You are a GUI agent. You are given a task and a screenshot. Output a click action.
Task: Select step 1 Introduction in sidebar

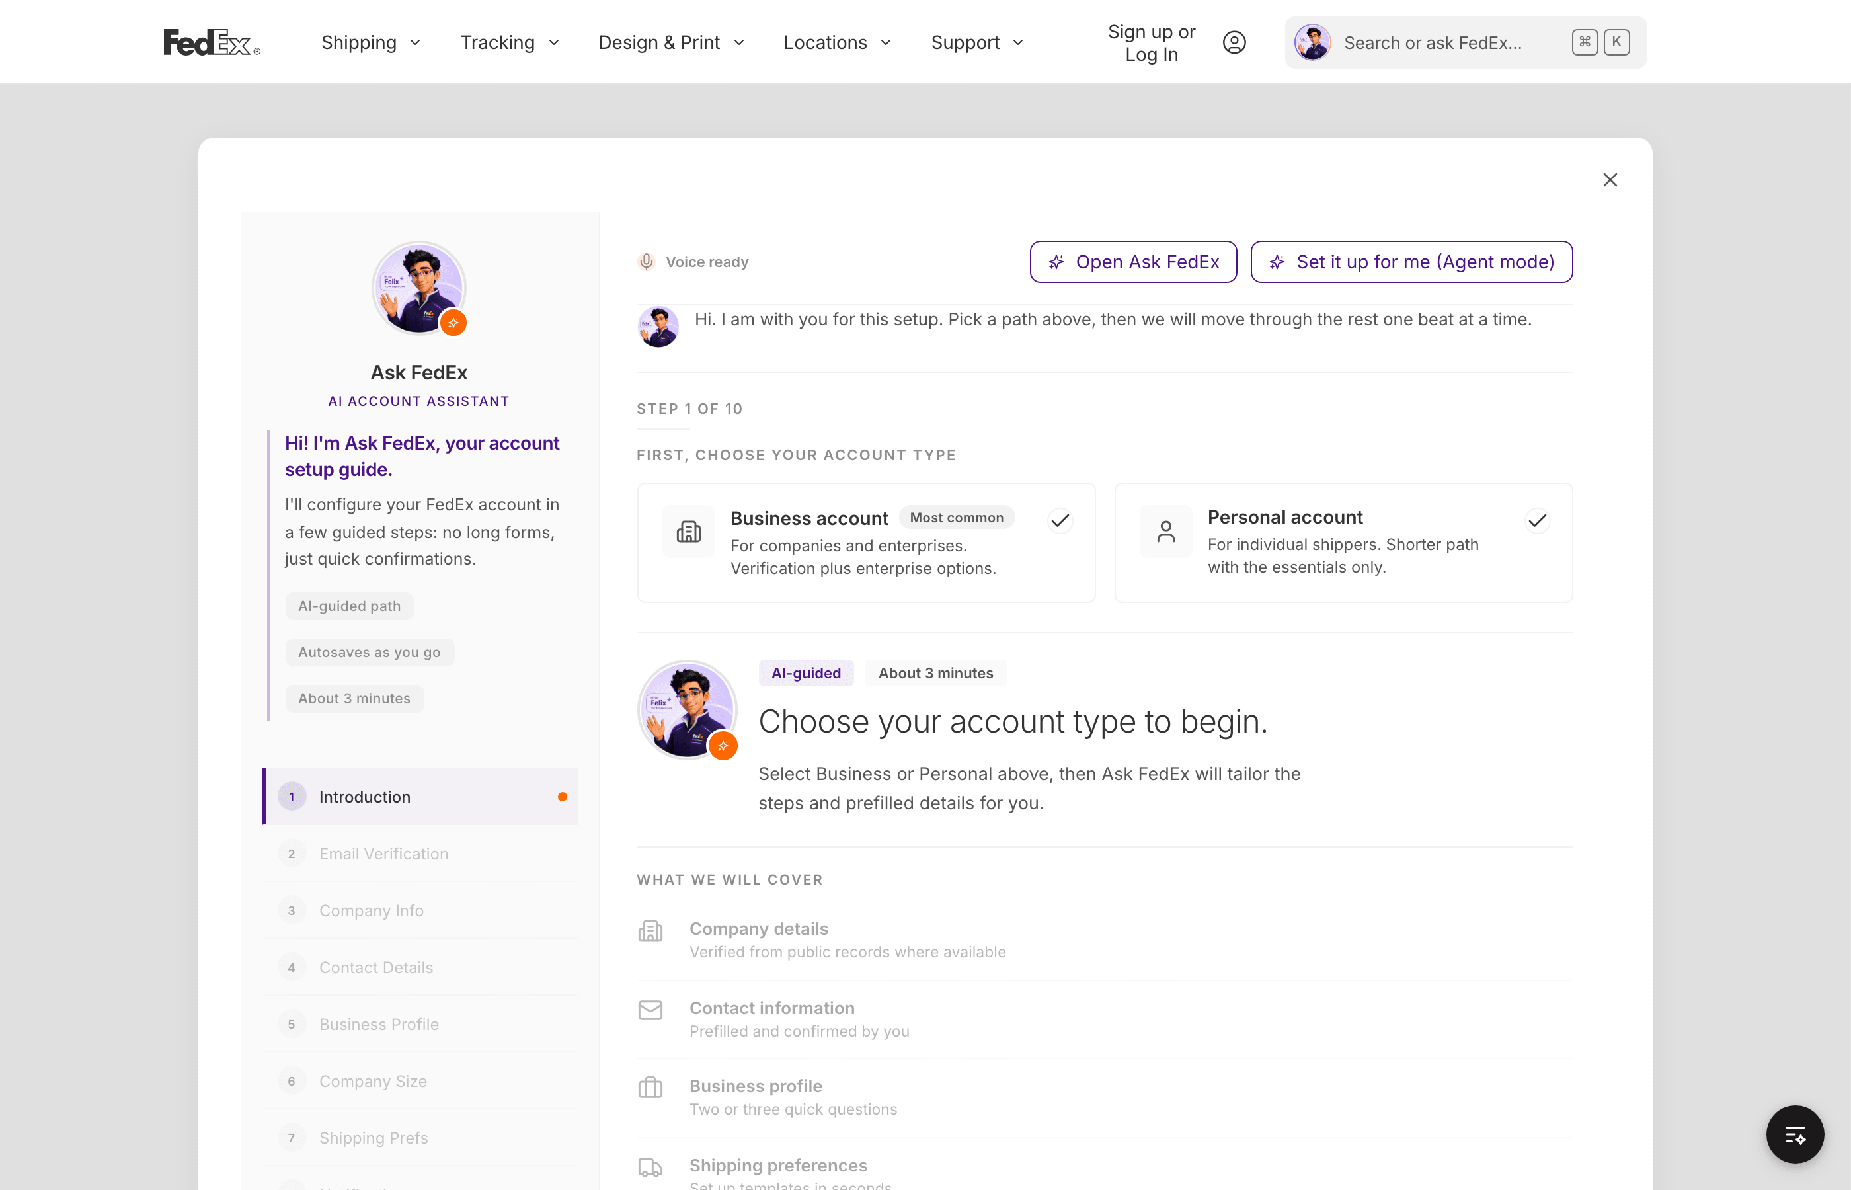point(420,797)
